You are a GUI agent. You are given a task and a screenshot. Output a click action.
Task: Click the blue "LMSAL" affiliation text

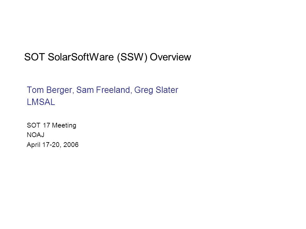[41, 102]
